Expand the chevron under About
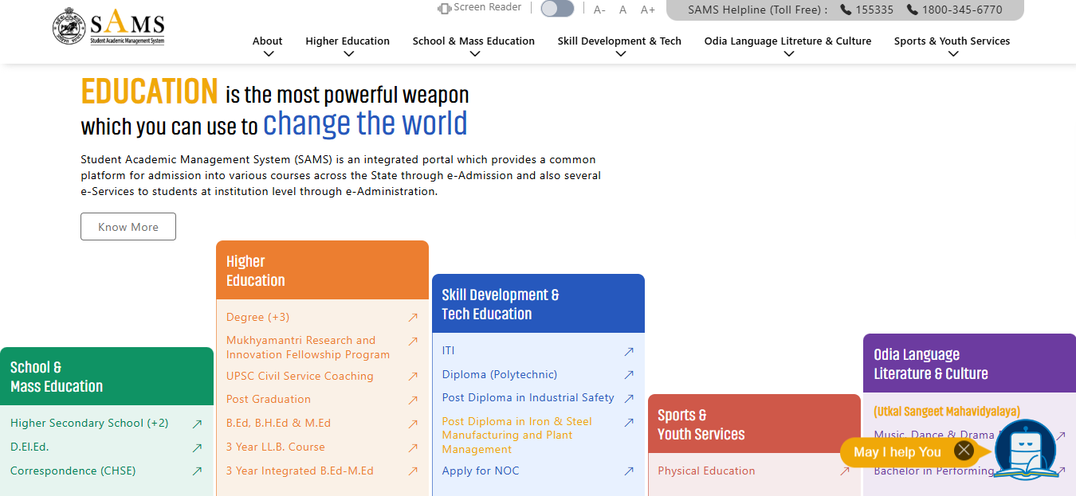This screenshot has height=496, width=1076. [269, 54]
